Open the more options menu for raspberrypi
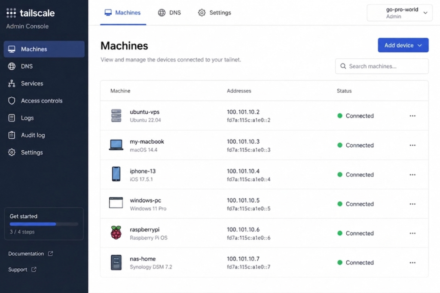440x293 pixels. [412, 233]
